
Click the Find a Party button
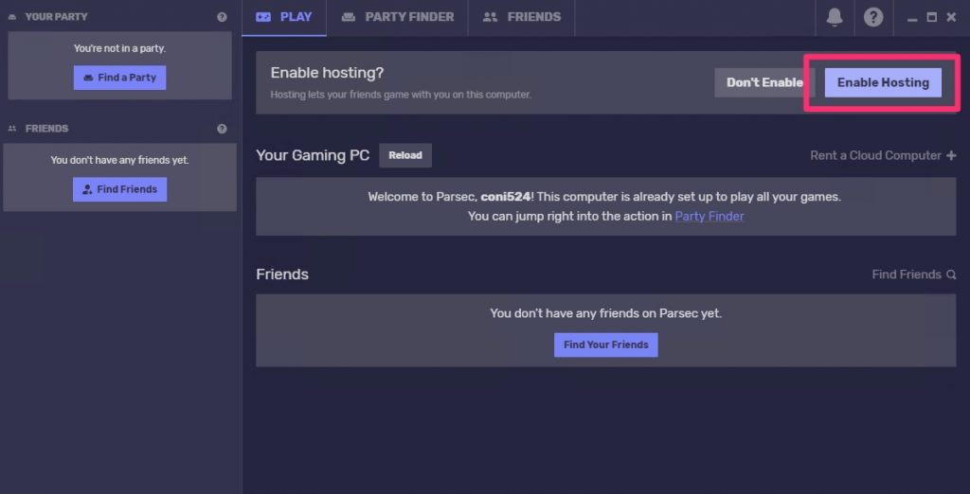[119, 78]
